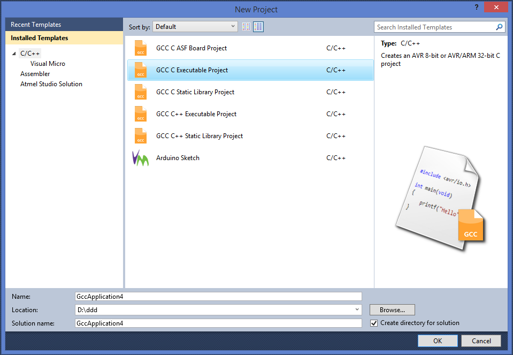
Task: Open the Installed Templates section
Action: 64,38
